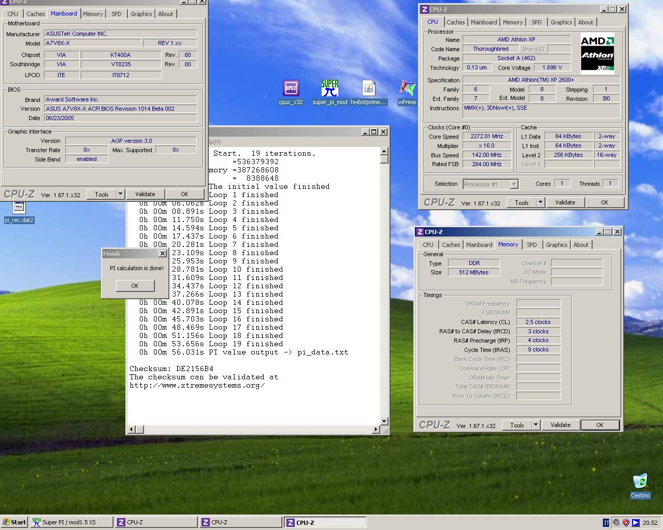Click Validate in the Memory window
Viewport: 663px width, 530px height.
click(560, 425)
